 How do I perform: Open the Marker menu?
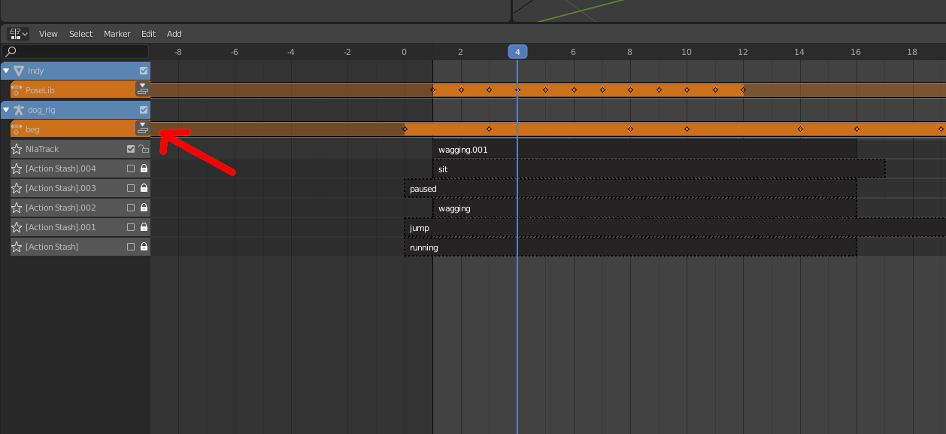[117, 34]
